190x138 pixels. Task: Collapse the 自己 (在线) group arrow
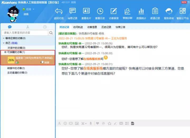[x=4, y=43]
